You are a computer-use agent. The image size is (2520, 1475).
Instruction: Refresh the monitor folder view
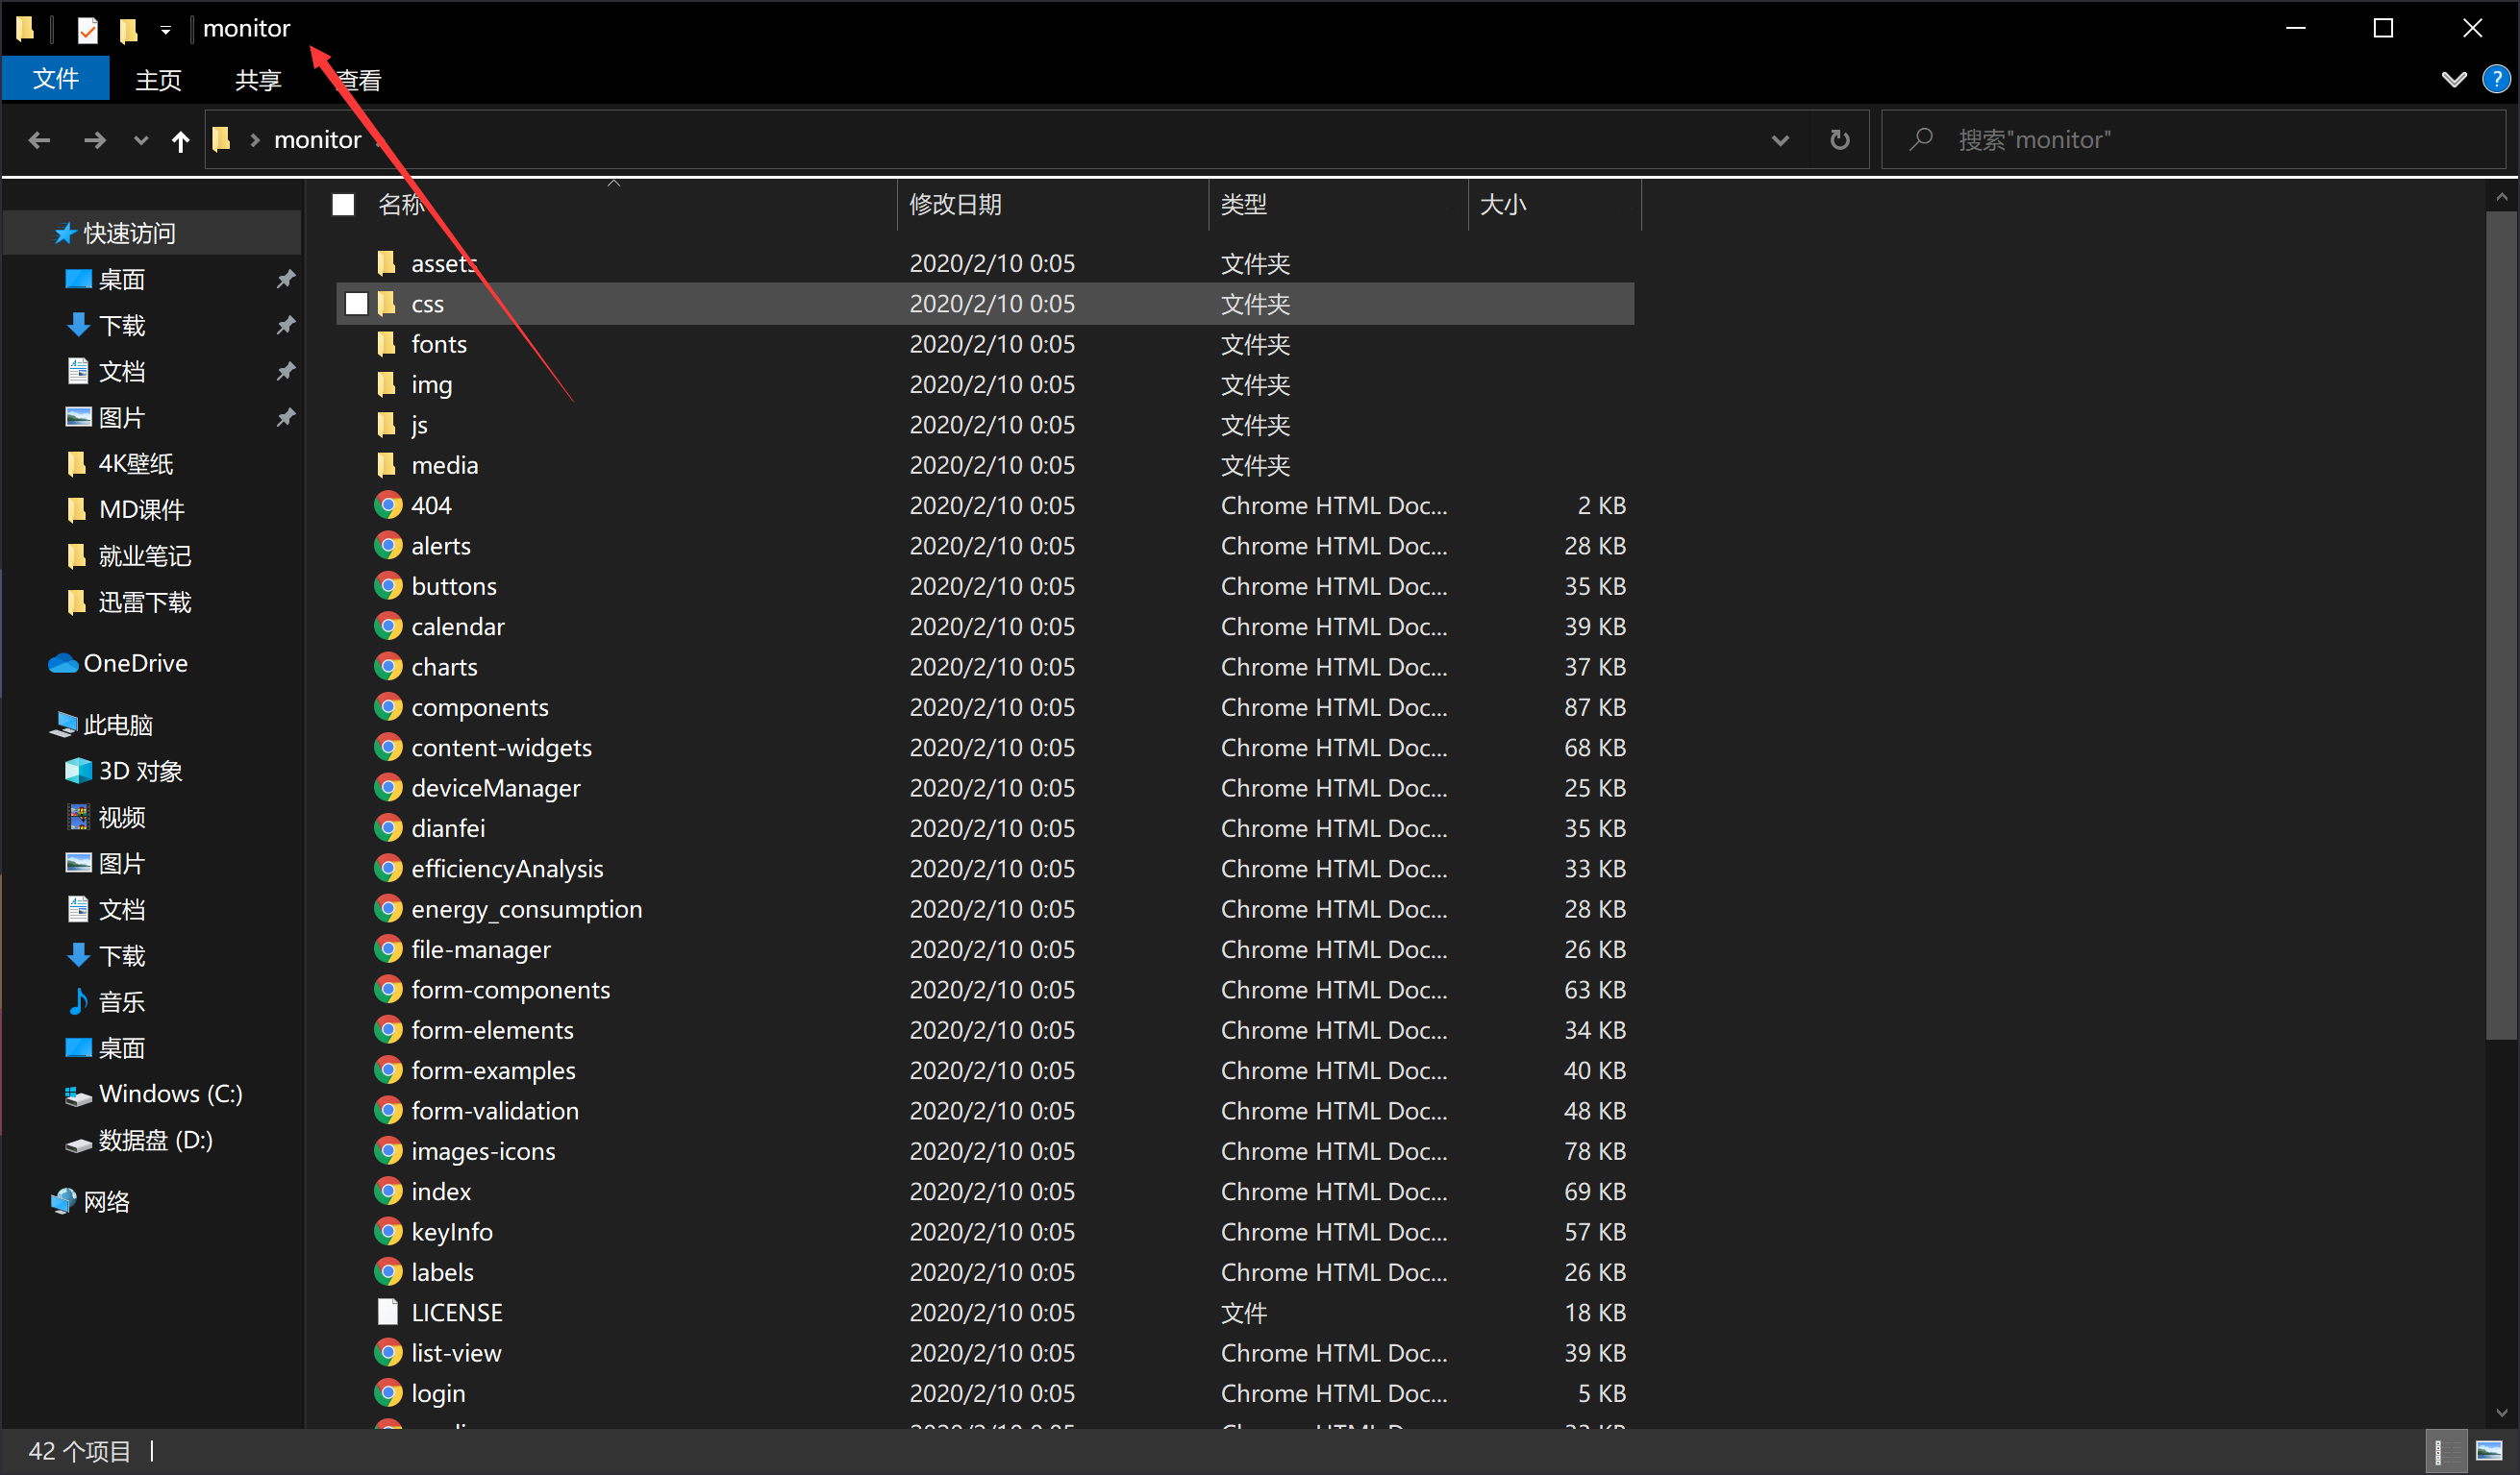(x=1839, y=140)
